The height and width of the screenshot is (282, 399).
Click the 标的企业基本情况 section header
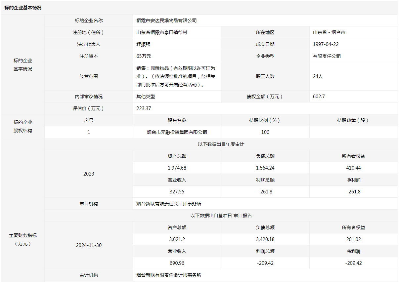pos(23,8)
